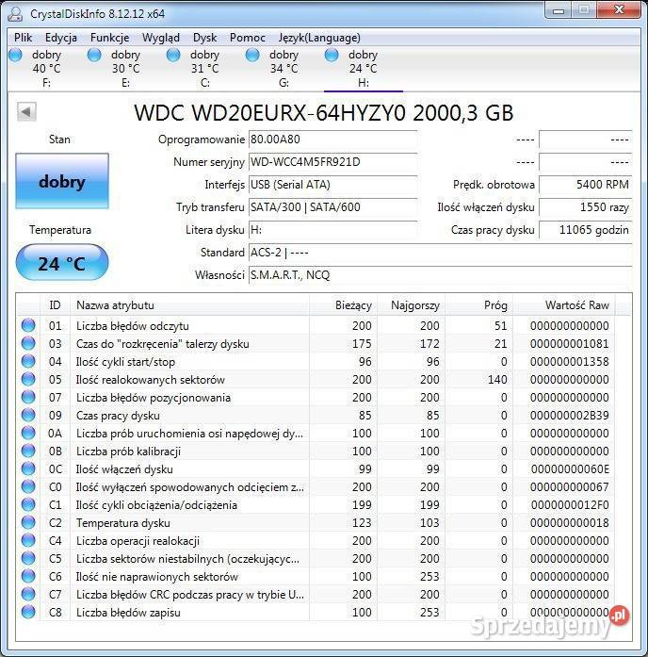648x657 pixels.
Task: Click status icon for attribute 0B
Action: point(28,451)
